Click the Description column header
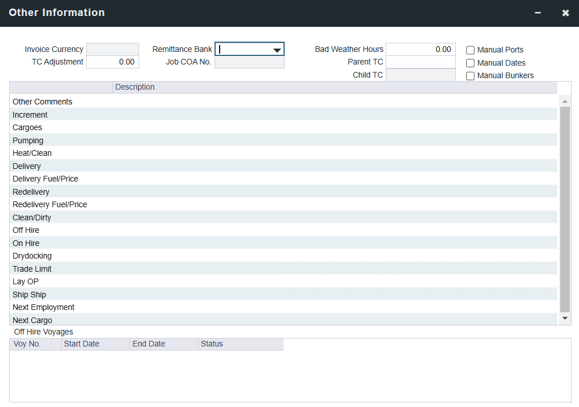 tap(135, 87)
